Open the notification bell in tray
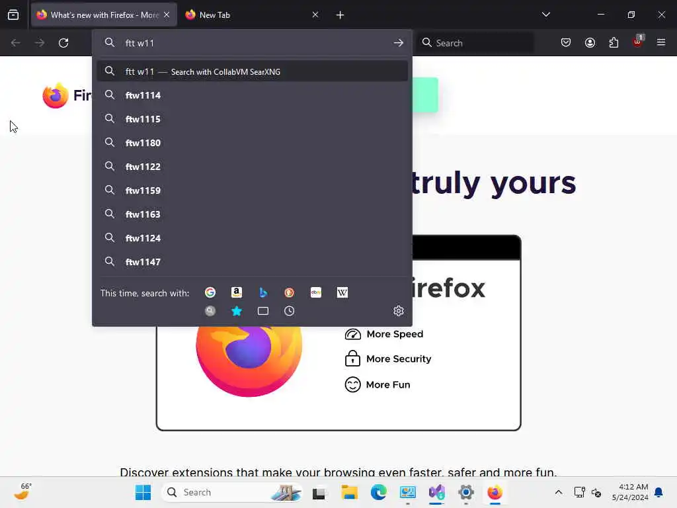This screenshot has height=508, width=677. point(659,492)
